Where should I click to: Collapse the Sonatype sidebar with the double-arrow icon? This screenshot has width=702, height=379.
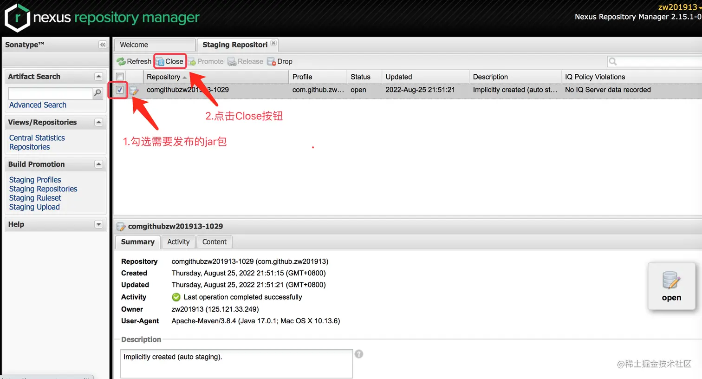[x=103, y=45]
